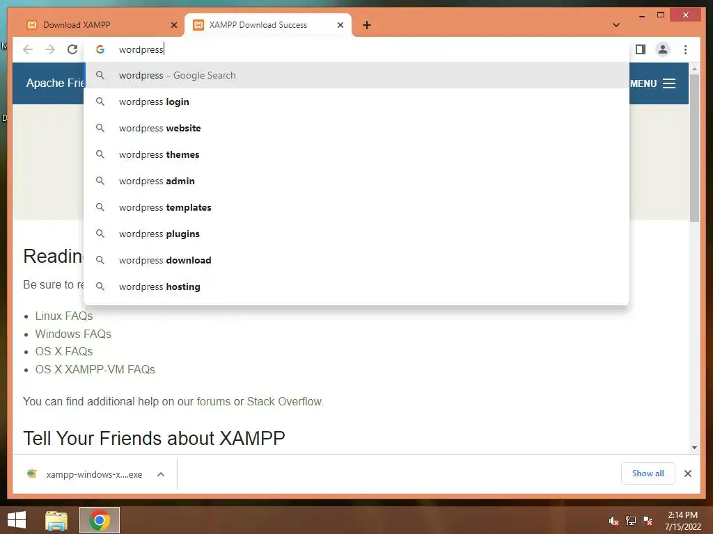
Task: Visit the forums link
Action: tap(213, 401)
